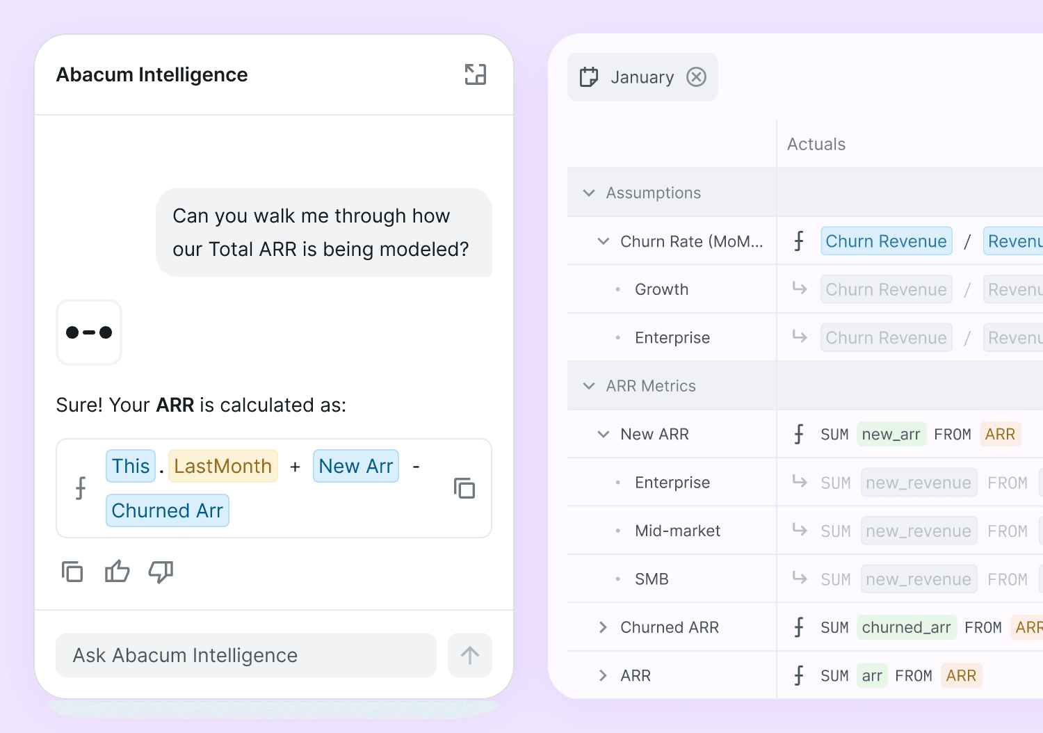Click the formula icon on the ARR row
The height and width of the screenshot is (733, 1043).
pos(799,675)
